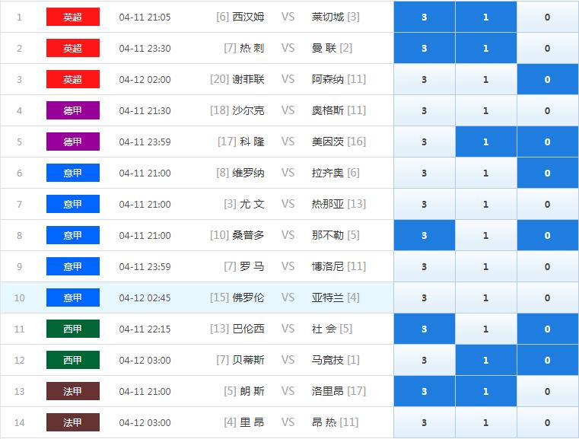Open away team 曼联
The image size is (579, 439).
tap(324, 48)
